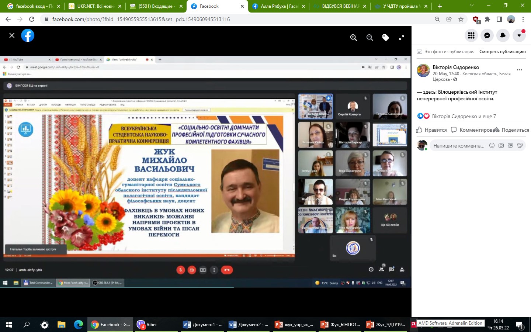This screenshot has width=531, height=332.
Task: Open Chrome extensions puzzle icon
Action: 487,19
